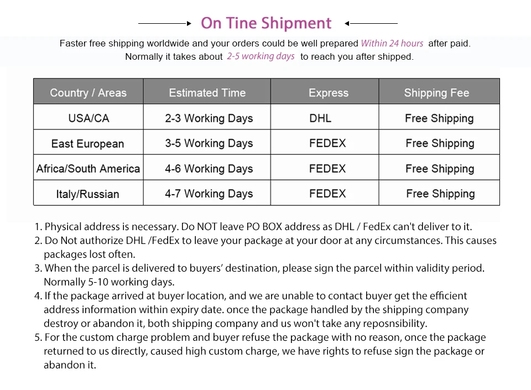This screenshot has width=531, height=390.
Task: Select the Italy/Russian cell
Action: [88, 193]
